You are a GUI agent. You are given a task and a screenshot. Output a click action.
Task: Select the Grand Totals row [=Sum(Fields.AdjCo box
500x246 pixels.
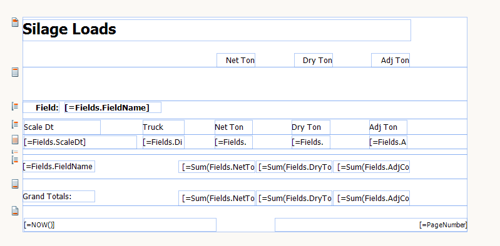coord(372,198)
